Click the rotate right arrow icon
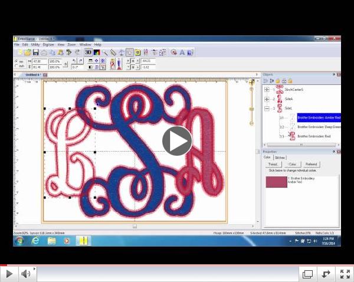Viewport: 354px width, 282px height. [x=80, y=61]
